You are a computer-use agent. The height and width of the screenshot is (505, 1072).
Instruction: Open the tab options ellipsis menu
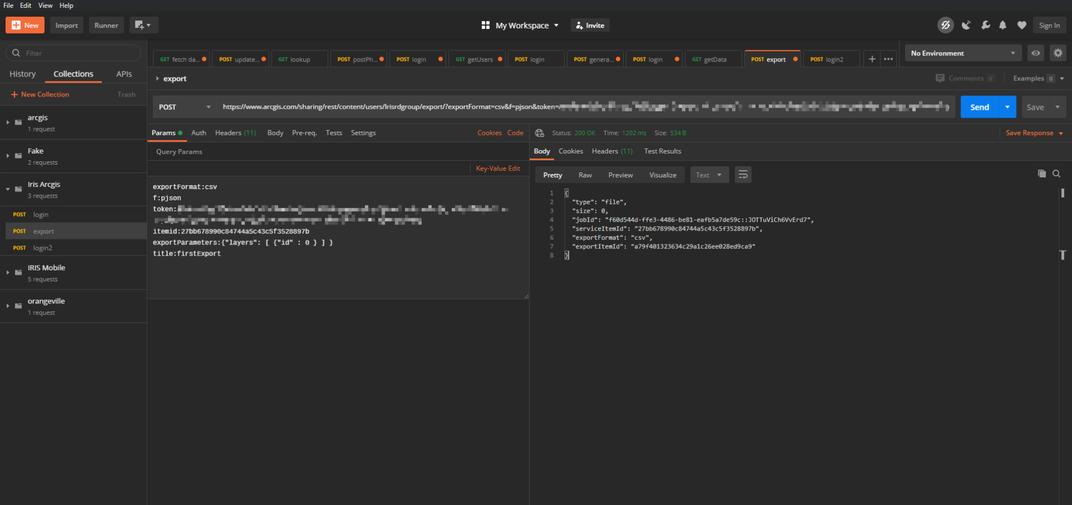pos(888,59)
